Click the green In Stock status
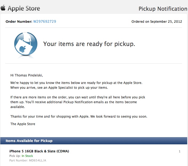This screenshot has height=166, width=188. 27,156
